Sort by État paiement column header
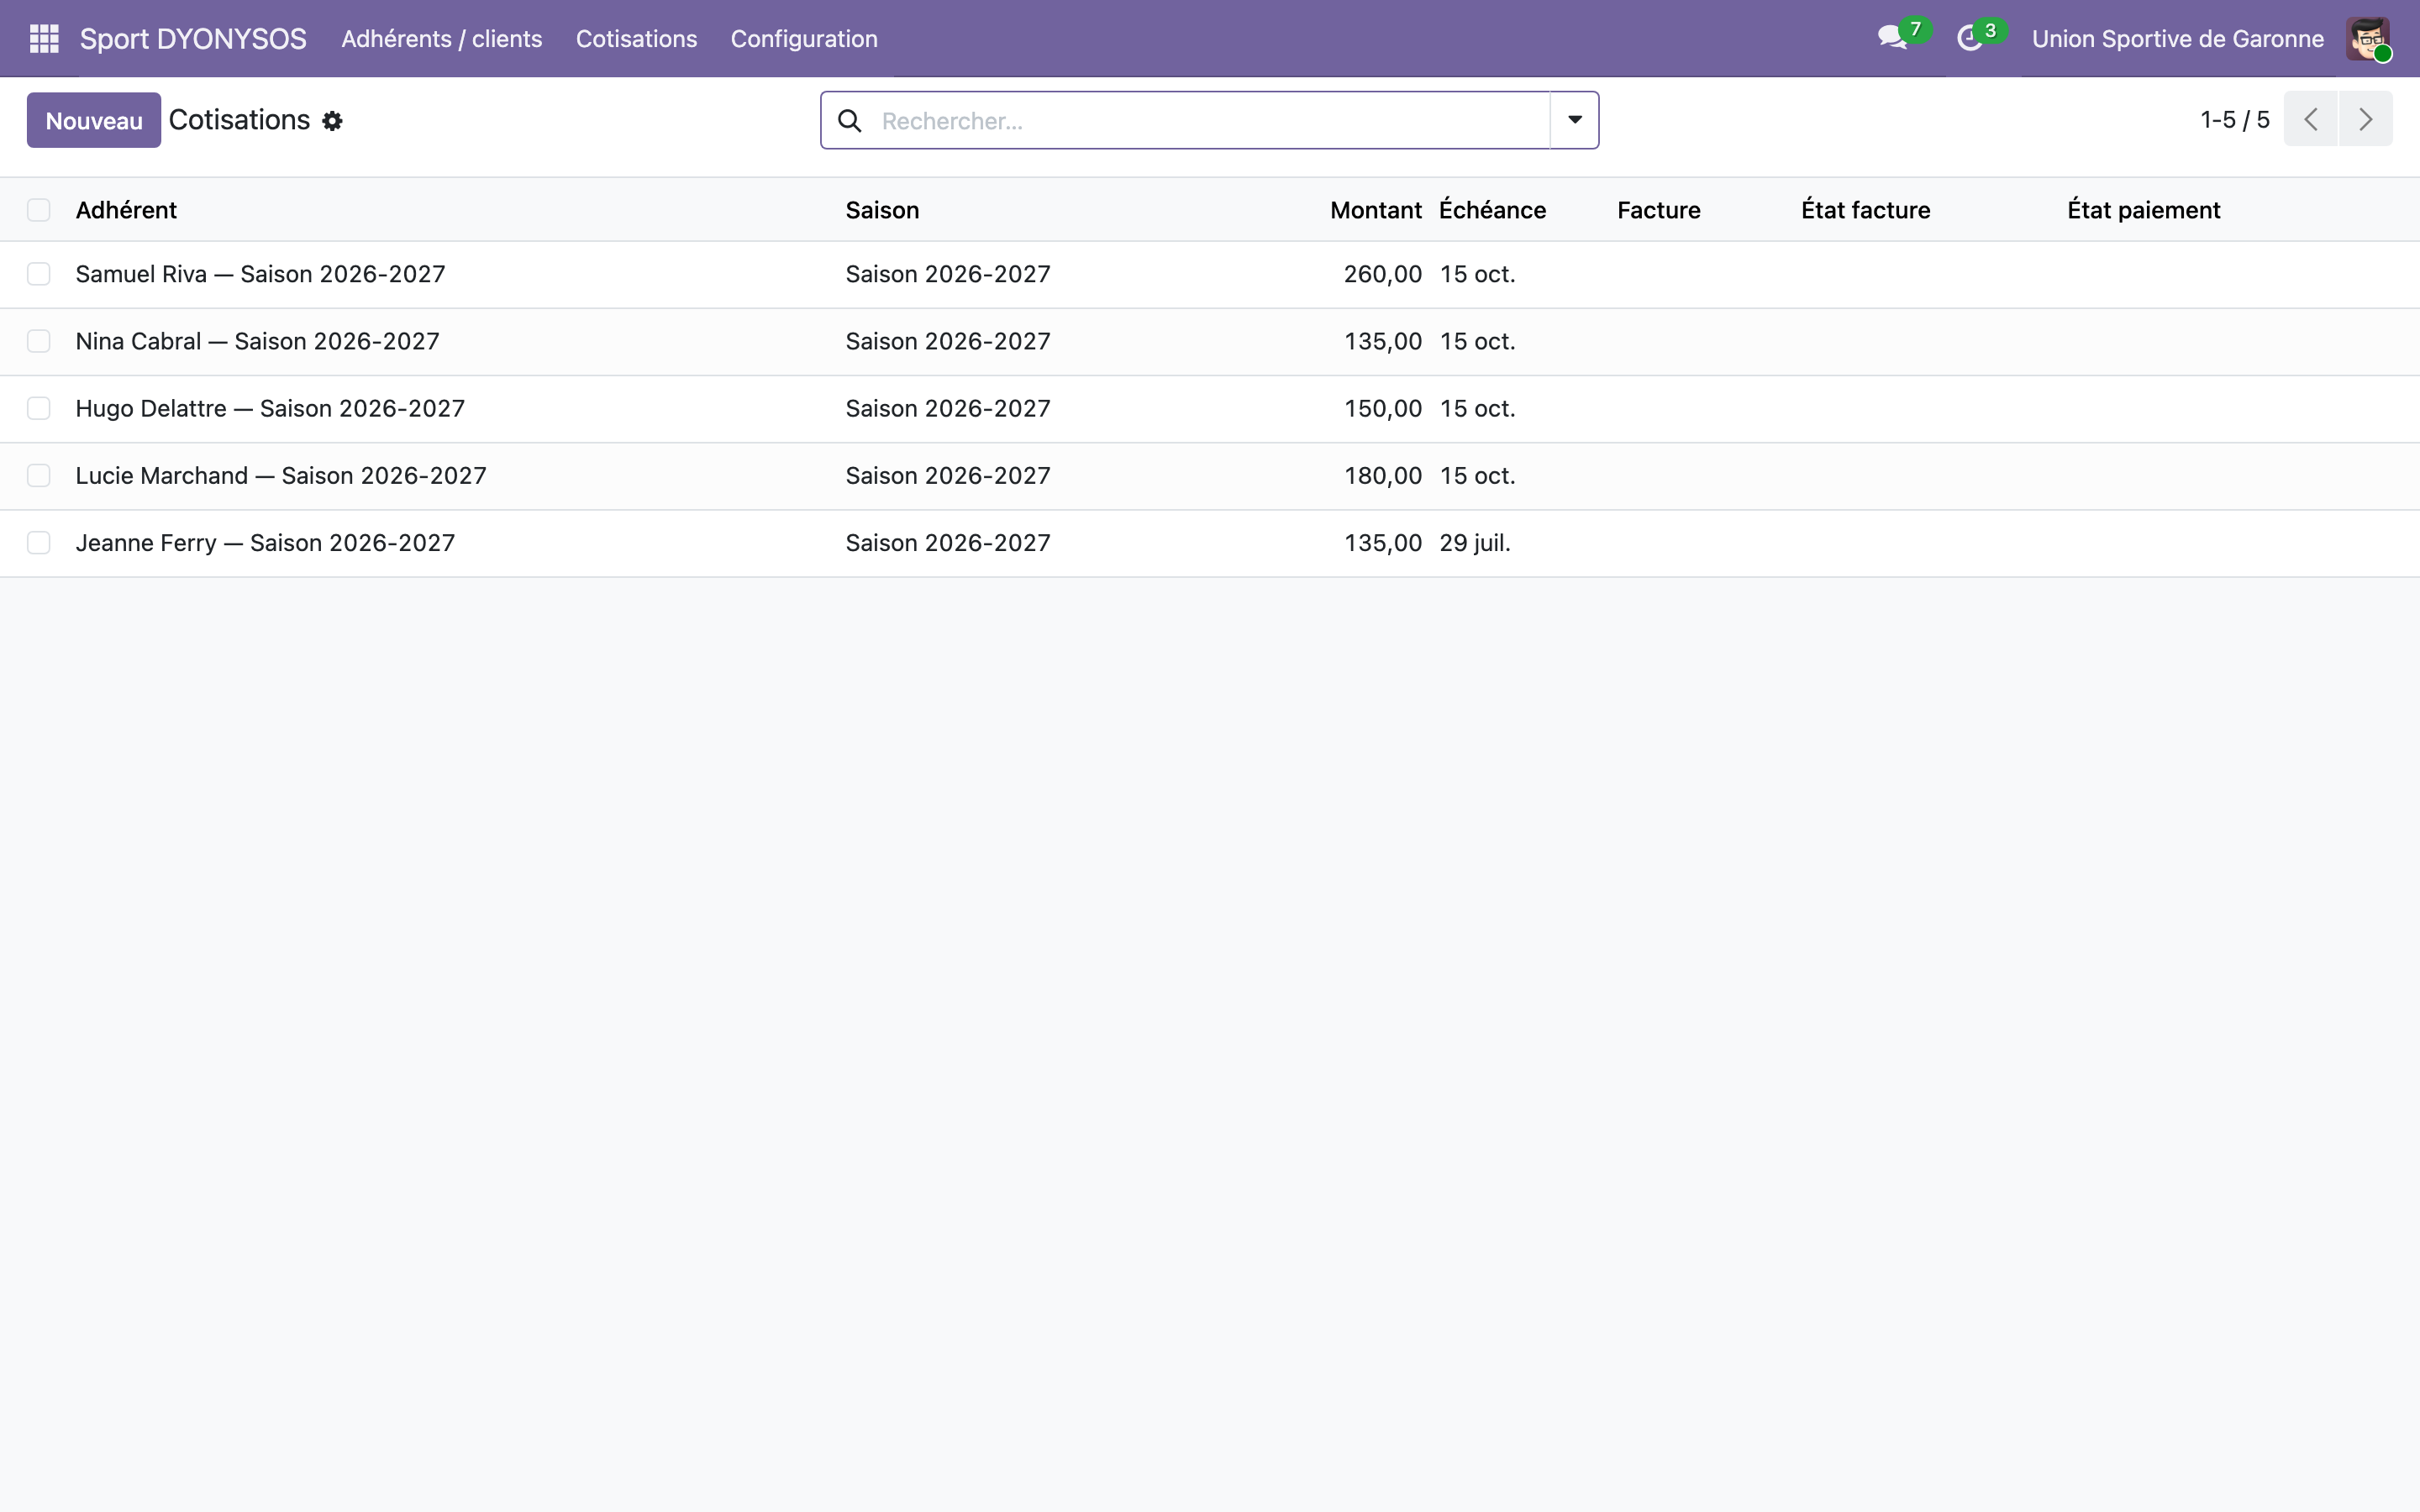The image size is (2420, 1512). (2143, 210)
